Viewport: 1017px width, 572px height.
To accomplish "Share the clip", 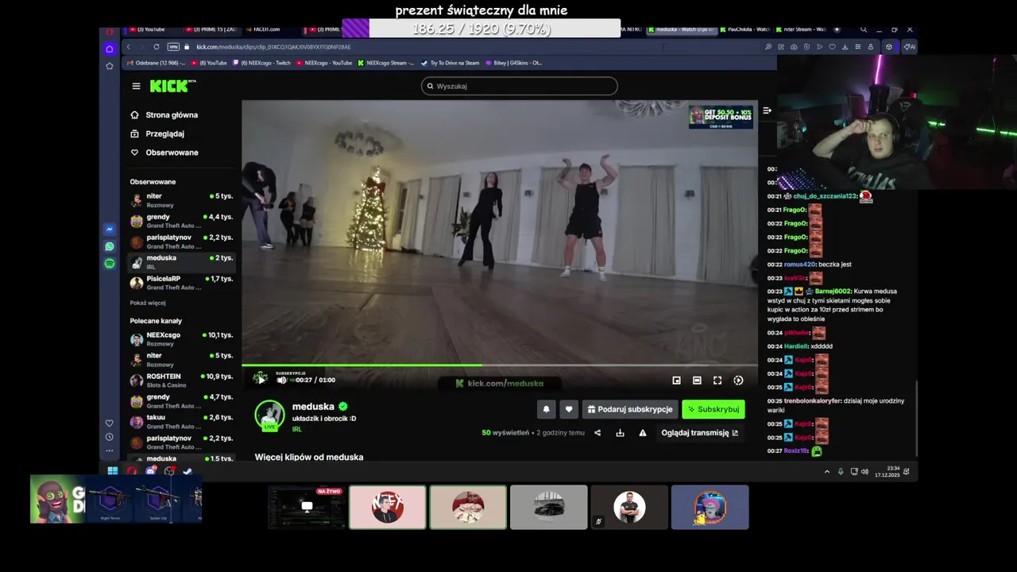I will [597, 433].
